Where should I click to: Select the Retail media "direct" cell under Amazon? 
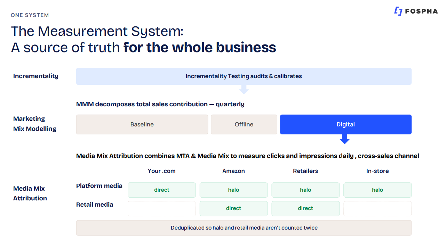click(234, 208)
